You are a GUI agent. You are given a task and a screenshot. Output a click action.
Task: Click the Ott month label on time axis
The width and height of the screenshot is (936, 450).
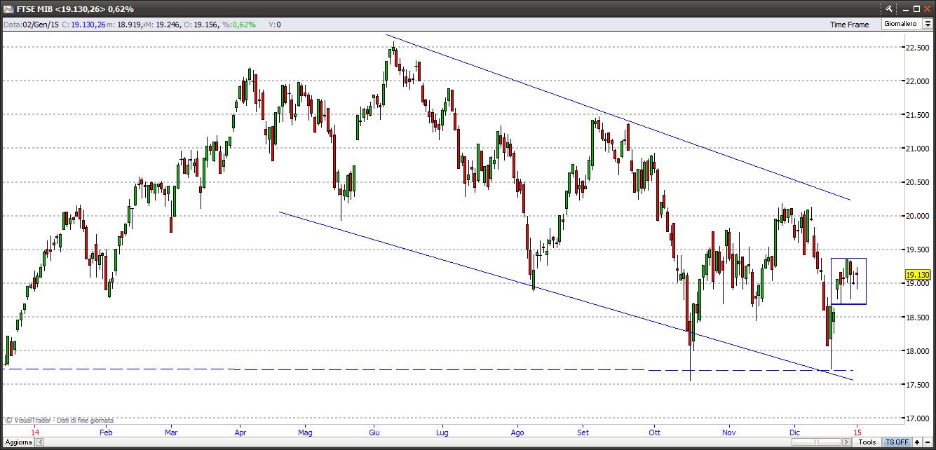[x=655, y=432]
